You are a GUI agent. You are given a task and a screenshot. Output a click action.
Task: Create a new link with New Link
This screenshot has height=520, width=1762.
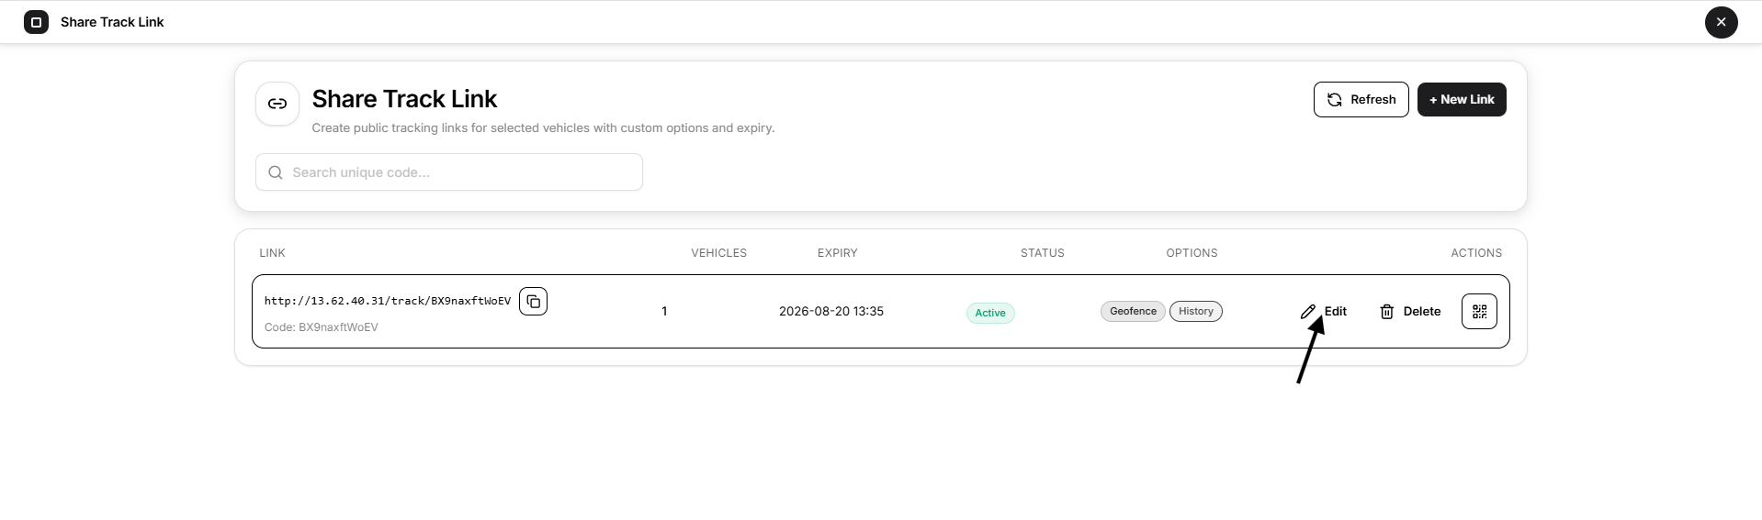1462,99
